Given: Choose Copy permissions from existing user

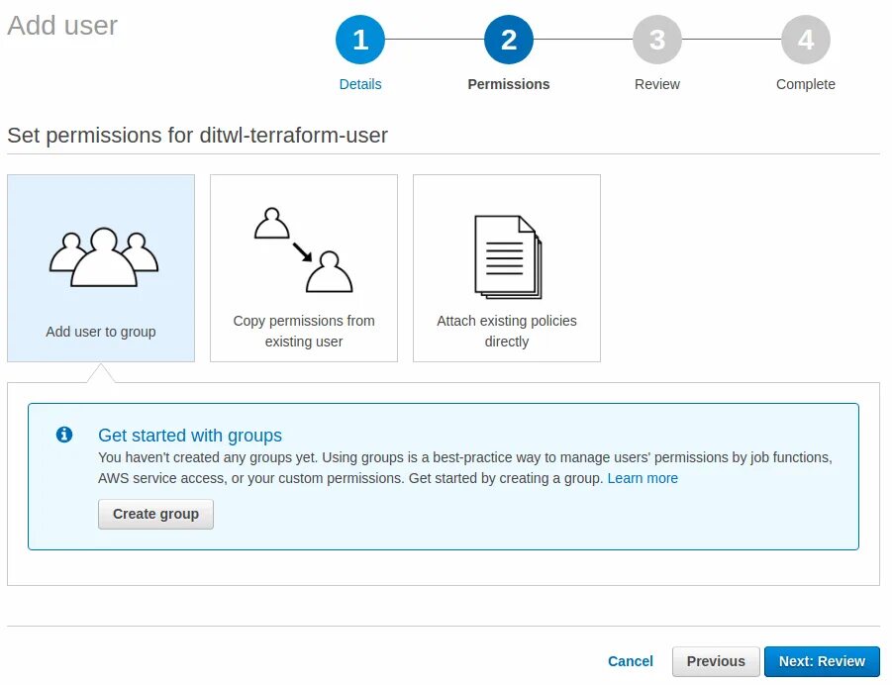Looking at the screenshot, I should pyautogui.click(x=304, y=268).
